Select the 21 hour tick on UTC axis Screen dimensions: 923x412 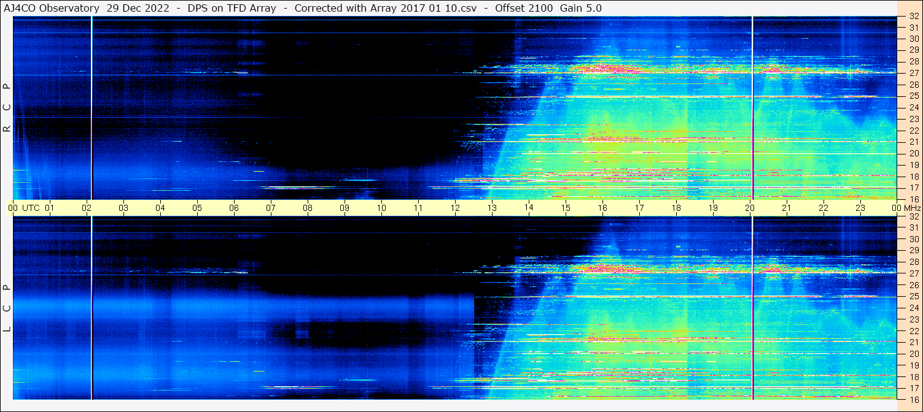[x=787, y=208]
